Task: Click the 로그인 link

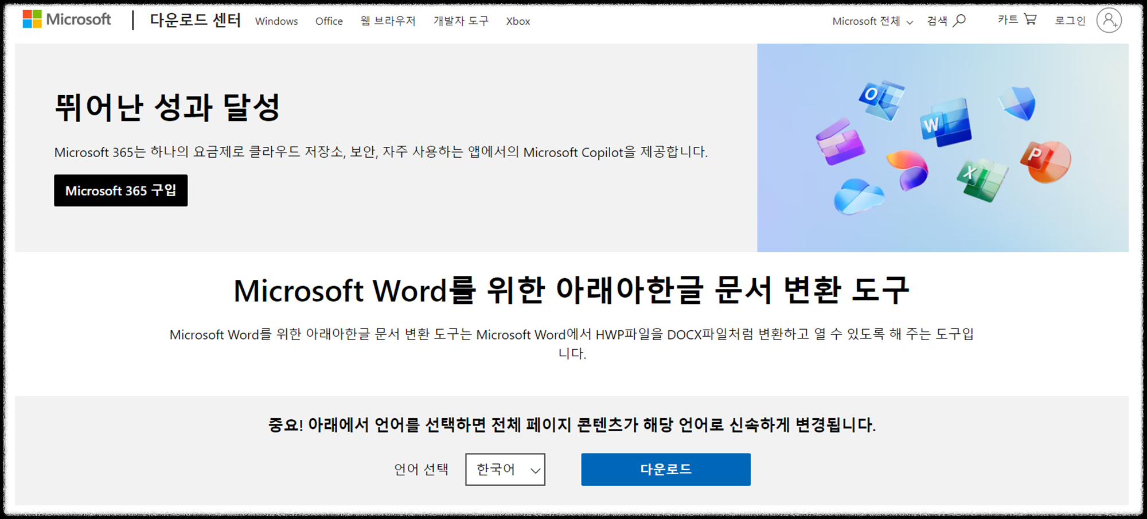Action: pyautogui.click(x=1069, y=20)
